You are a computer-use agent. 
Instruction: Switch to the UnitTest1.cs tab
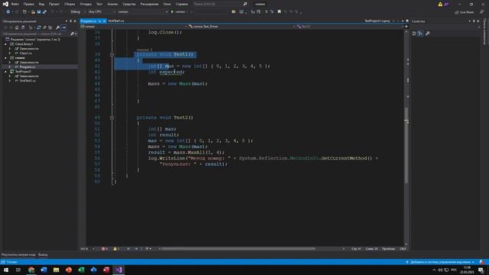click(116, 21)
